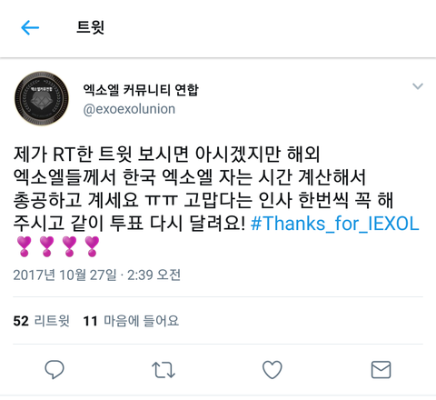Screen dimensions: 436x400
Task: Retweet using the looping arrows icon
Action: click(163, 370)
